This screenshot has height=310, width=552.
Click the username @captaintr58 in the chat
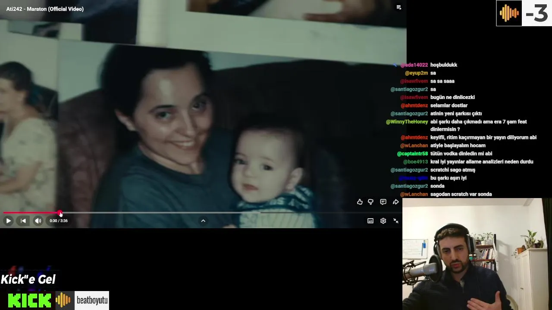pyautogui.click(x=413, y=154)
